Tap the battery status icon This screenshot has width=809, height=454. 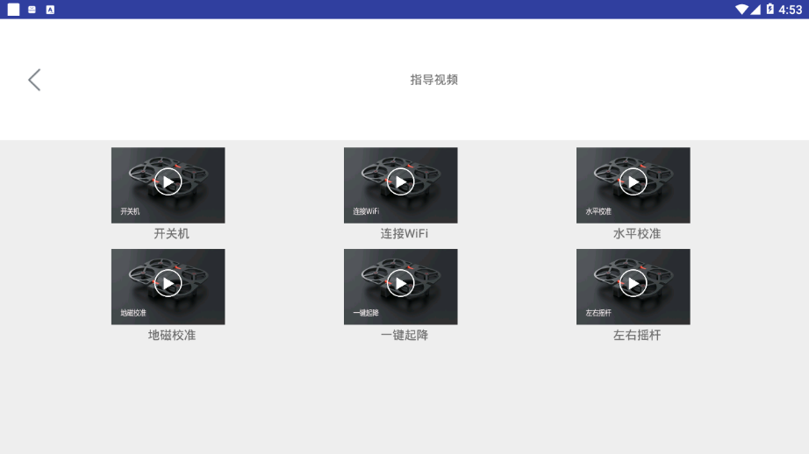click(770, 10)
